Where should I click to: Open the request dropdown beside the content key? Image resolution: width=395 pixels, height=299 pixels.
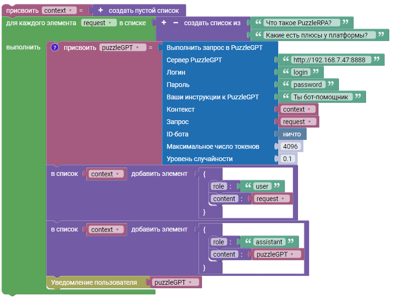pos(272,199)
